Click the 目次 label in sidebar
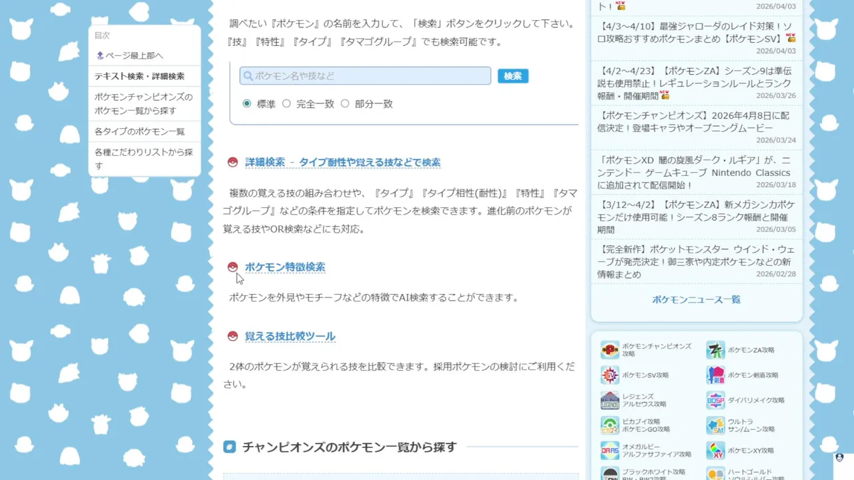Viewport: 854px width, 480px height. 102,35
